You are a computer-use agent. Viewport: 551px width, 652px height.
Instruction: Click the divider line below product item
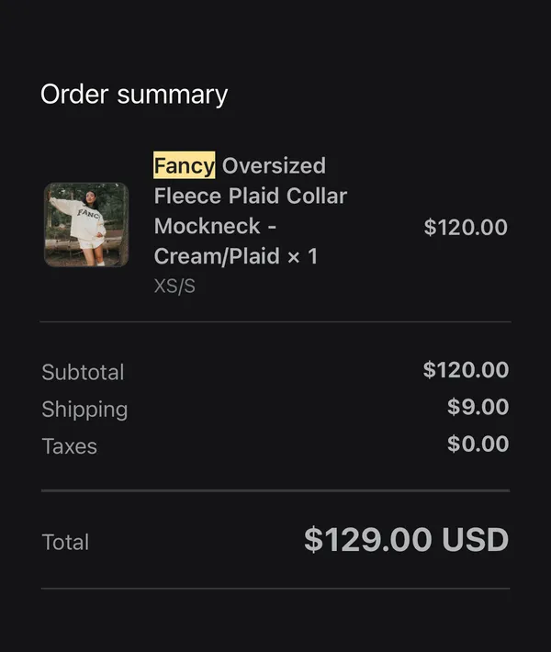coord(275,321)
